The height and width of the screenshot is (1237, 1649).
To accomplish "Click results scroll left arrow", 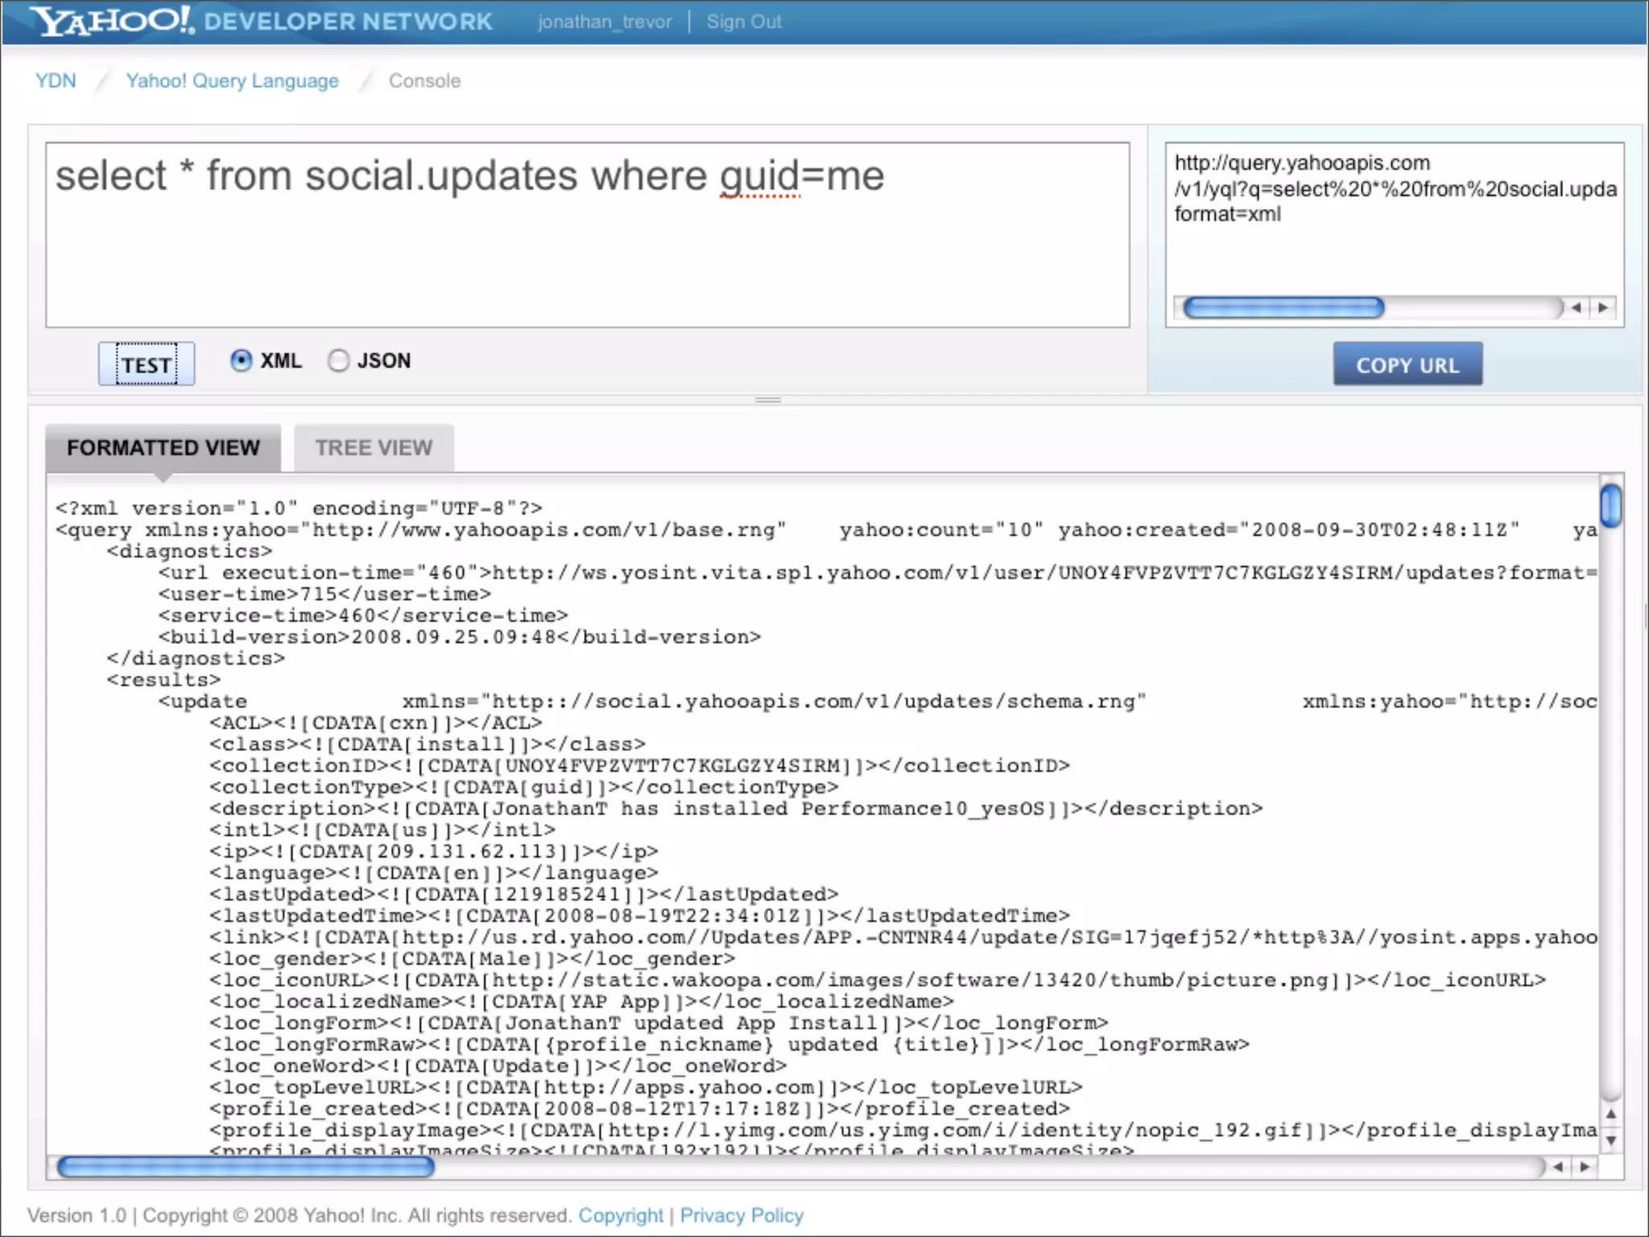I will [1558, 1167].
